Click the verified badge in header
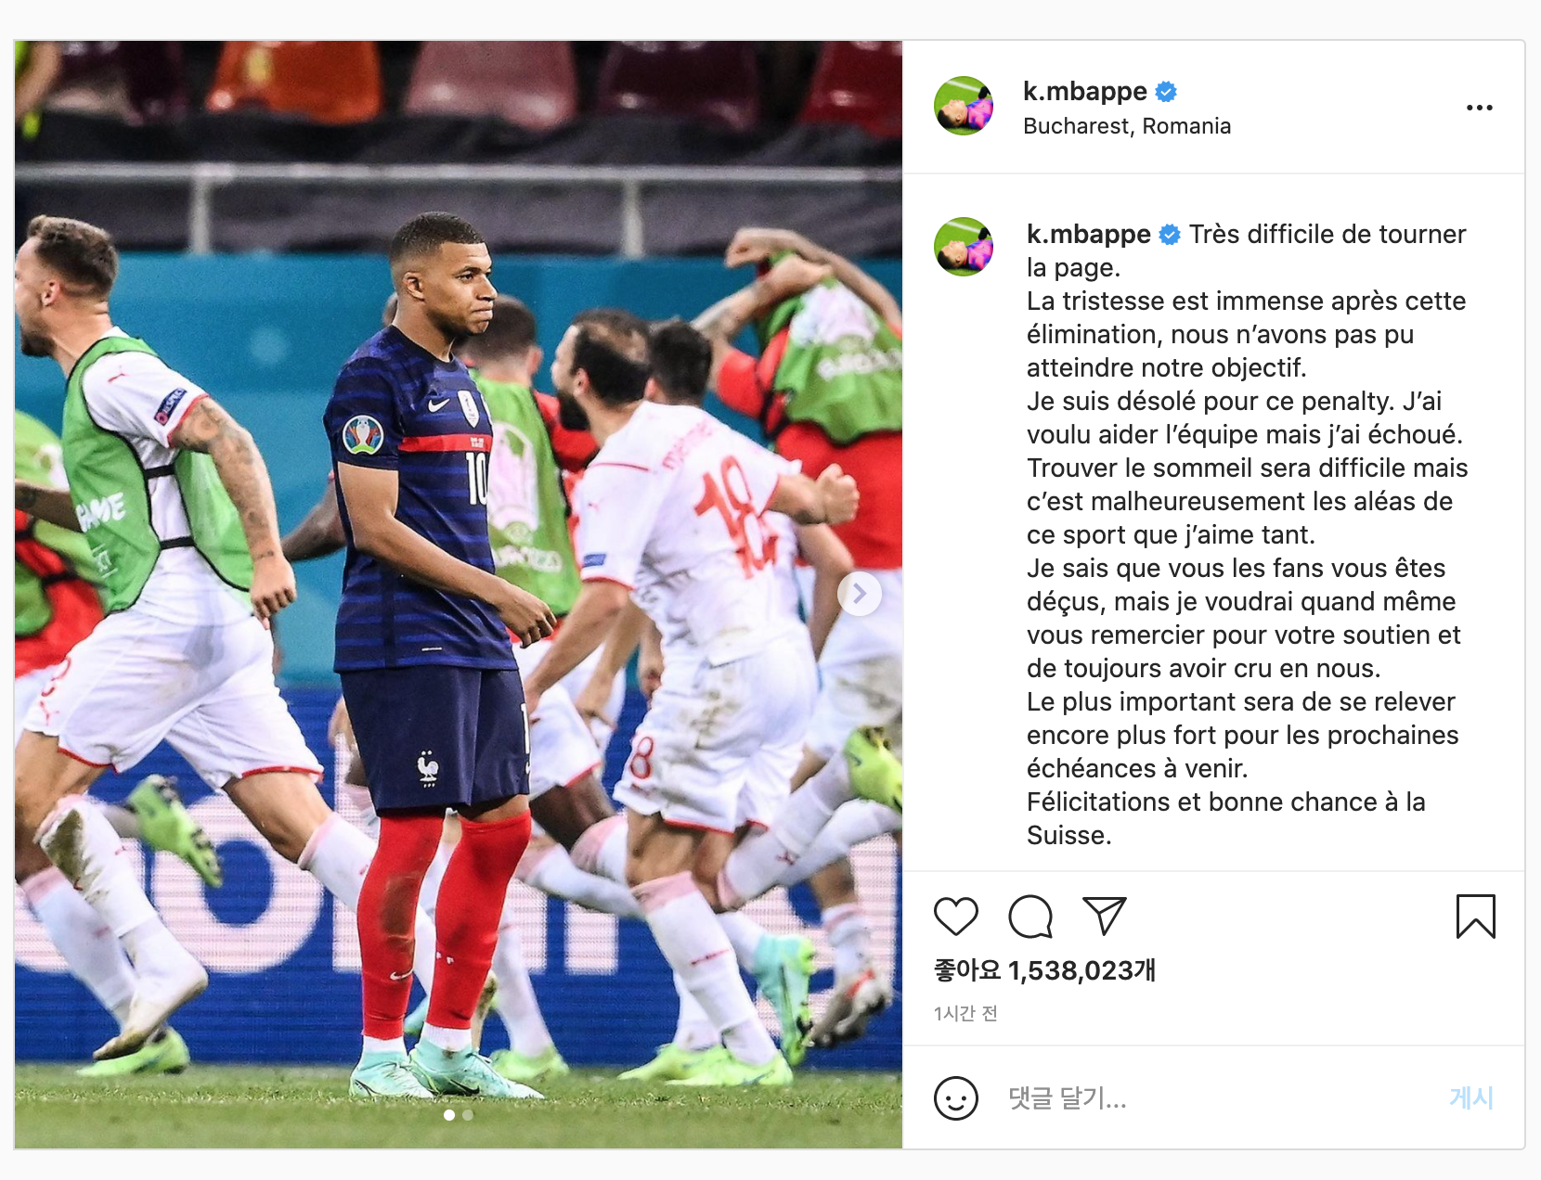Screen dimensions: 1541x1180 1166,92
